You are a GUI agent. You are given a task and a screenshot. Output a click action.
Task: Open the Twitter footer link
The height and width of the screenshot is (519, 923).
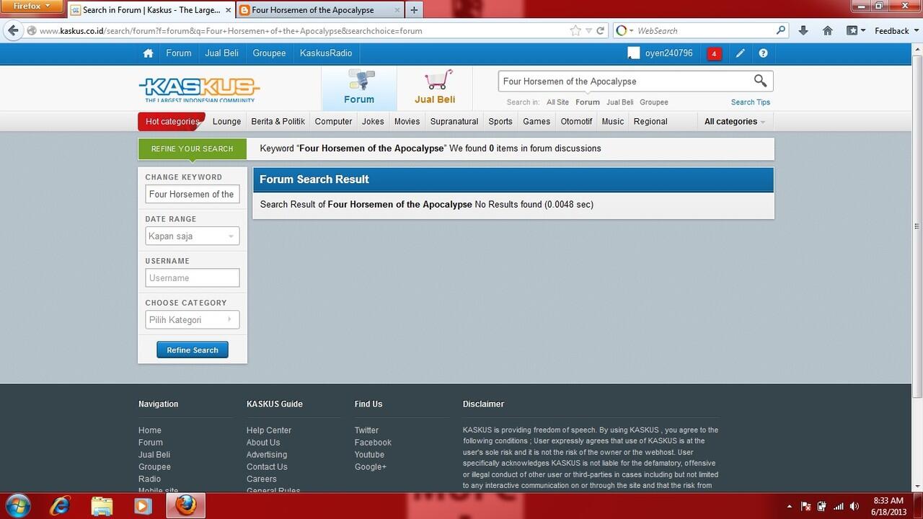click(366, 430)
